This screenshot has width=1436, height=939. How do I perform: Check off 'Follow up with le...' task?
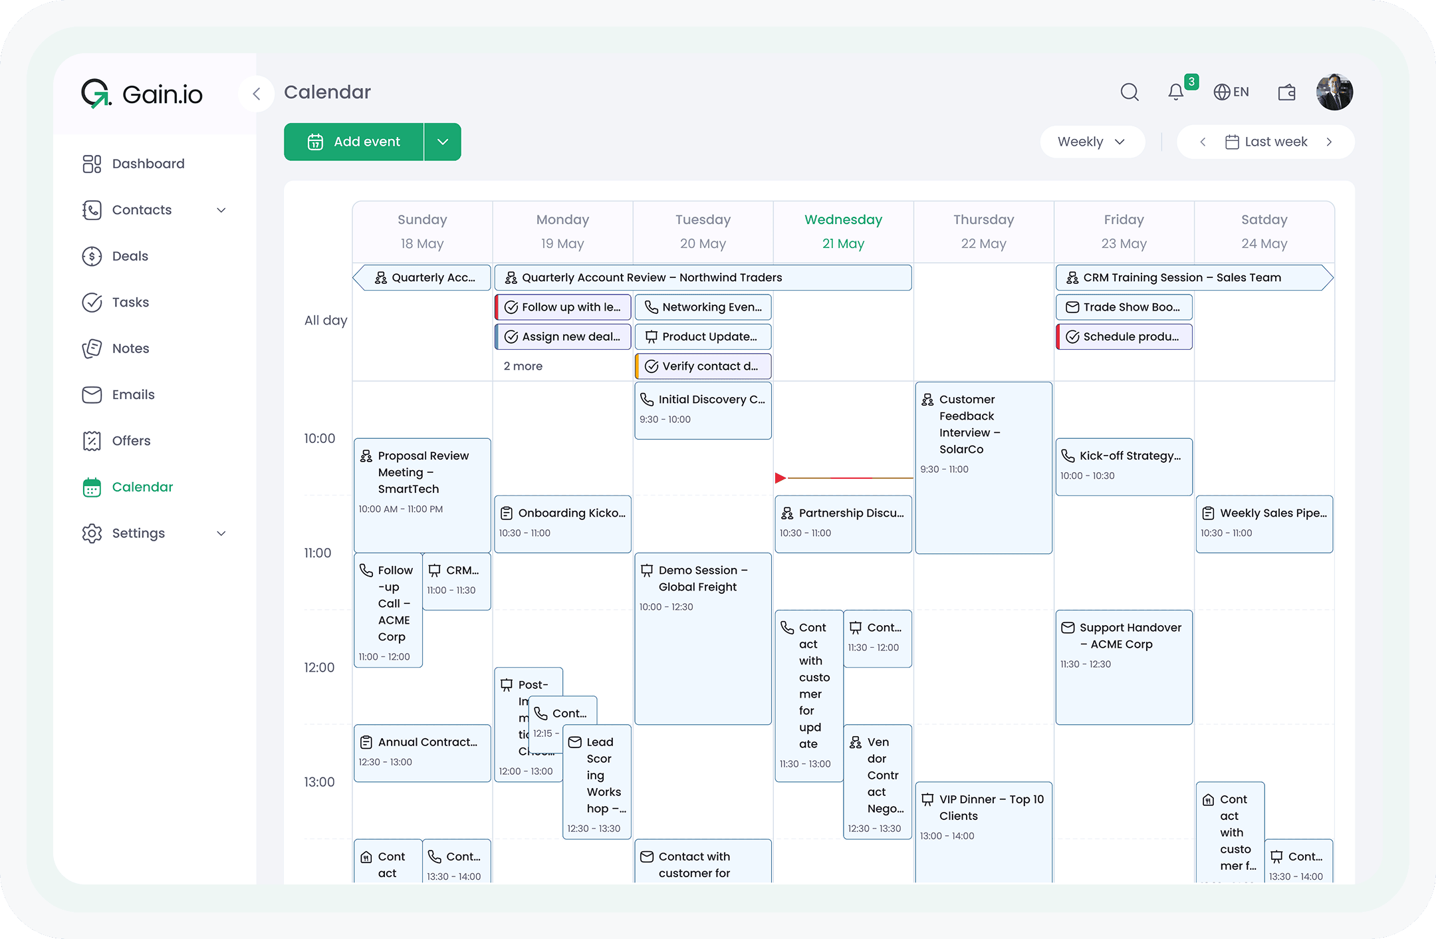[511, 307]
